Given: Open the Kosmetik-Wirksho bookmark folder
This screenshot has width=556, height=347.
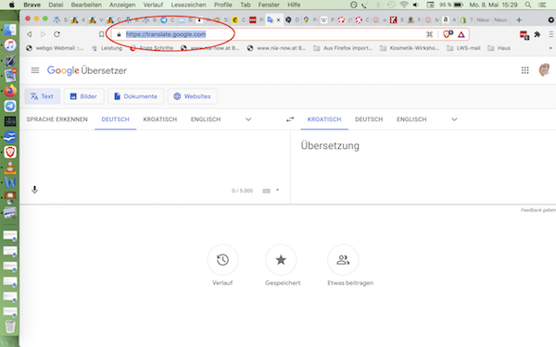Looking at the screenshot, I should [410, 48].
